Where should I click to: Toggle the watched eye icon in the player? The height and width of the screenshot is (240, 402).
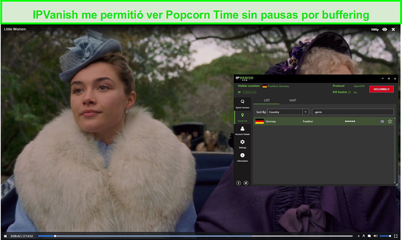pos(385,30)
